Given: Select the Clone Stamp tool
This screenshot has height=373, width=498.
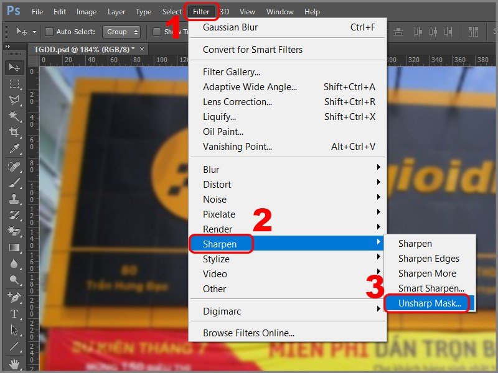Looking at the screenshot, I should click(14, 199).
